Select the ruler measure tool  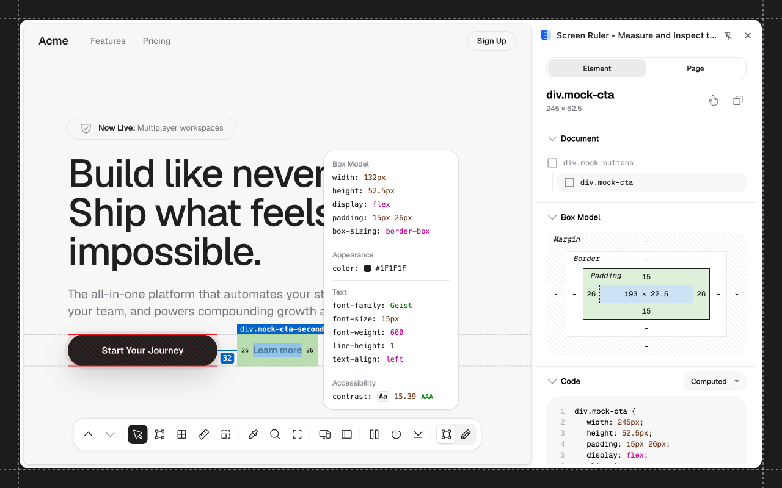[x=204, y=434]
